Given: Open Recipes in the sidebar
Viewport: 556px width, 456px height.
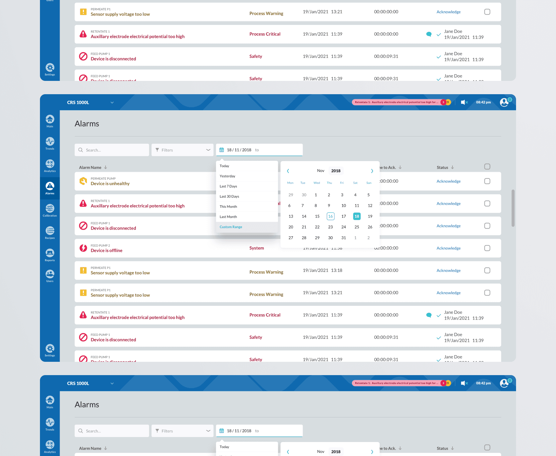Looking at the screenshot, I should pos(50,233).
